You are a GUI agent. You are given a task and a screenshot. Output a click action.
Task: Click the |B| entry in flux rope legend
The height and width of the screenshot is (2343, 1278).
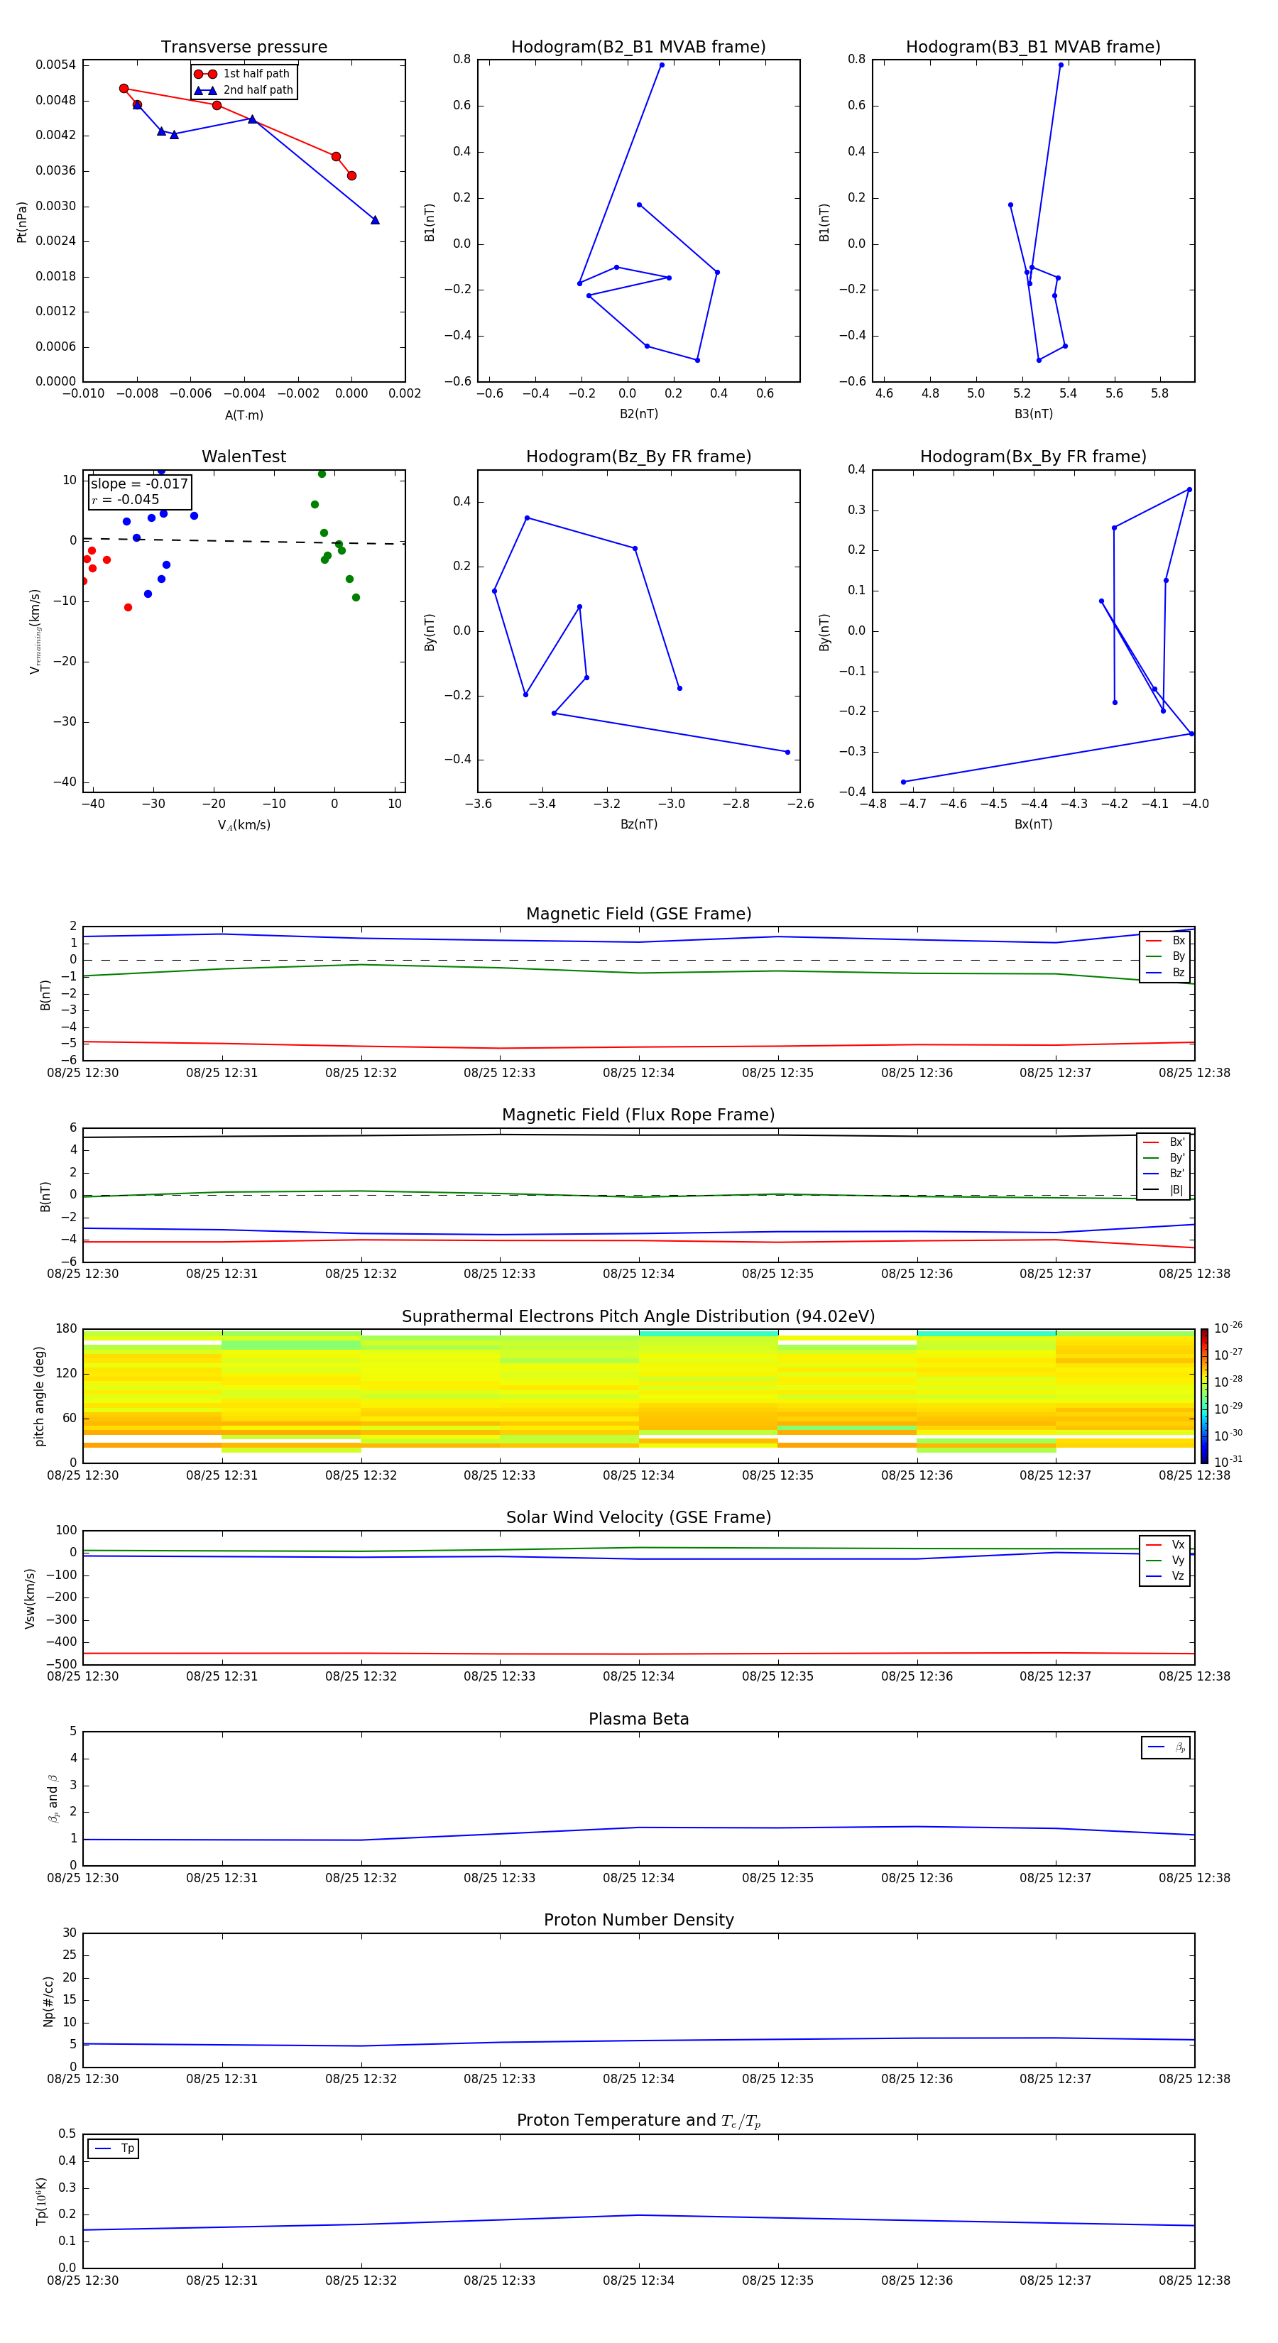click(x=1164, y=1190)
